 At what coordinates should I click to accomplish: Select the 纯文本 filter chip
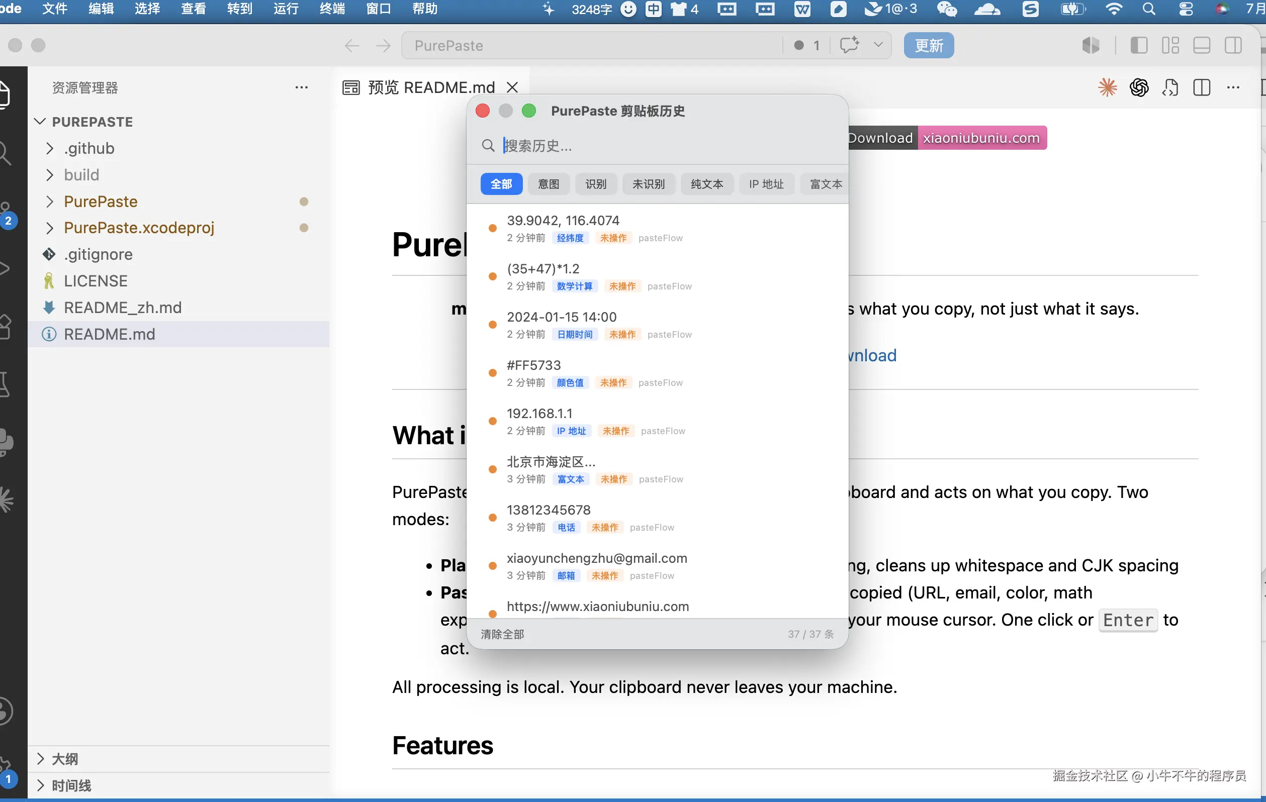[x=706, y=184]
